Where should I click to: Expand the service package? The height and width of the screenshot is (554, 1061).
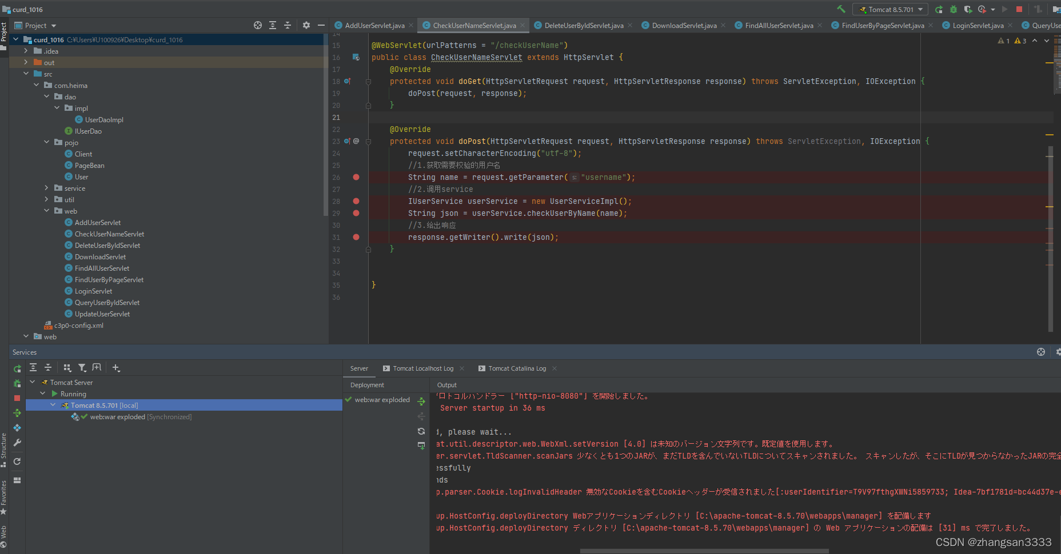point(47,188)
